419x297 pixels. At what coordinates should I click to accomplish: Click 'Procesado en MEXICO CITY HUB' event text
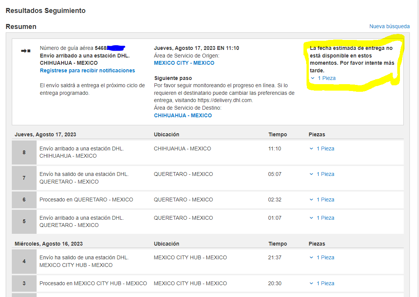tap(93, 283)
